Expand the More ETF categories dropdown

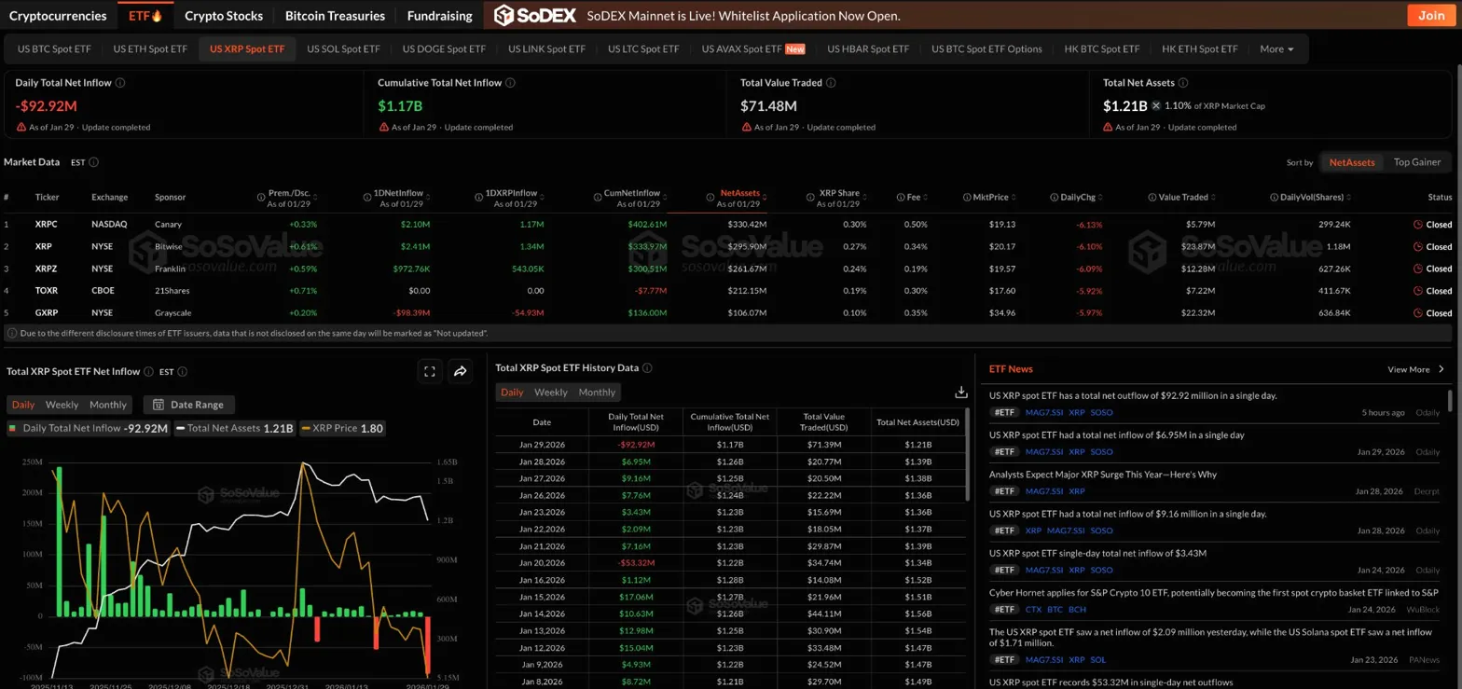pyautogui.click(x=1276, y=49)
